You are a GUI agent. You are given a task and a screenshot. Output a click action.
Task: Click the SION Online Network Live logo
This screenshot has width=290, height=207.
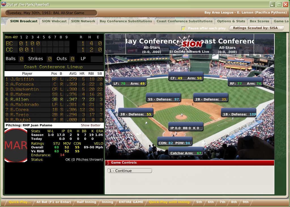click(x=189, y=44)
